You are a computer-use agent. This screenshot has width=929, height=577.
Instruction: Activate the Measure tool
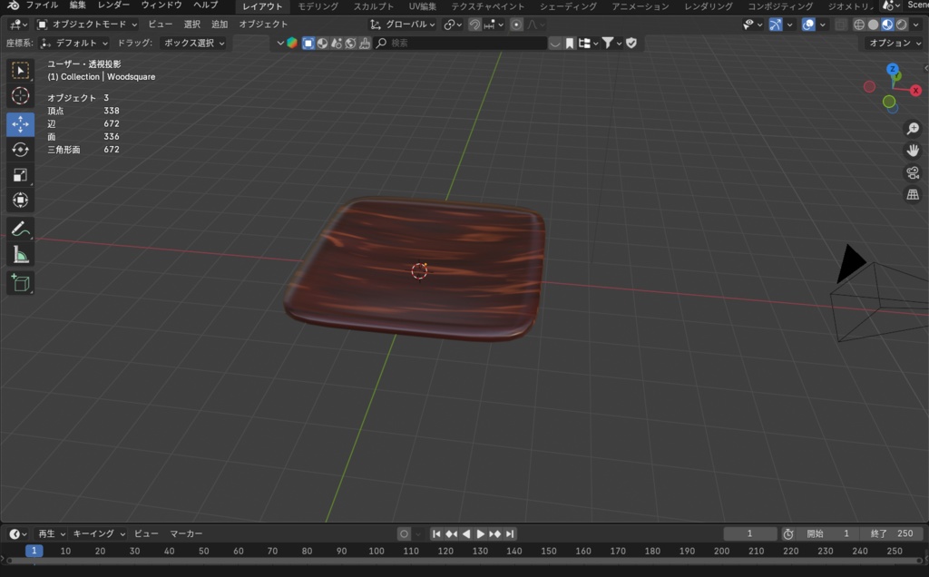pos(20,254)
